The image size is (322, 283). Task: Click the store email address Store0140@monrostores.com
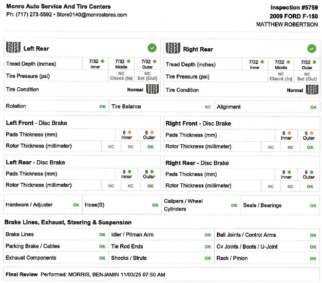tap(92, 15)
